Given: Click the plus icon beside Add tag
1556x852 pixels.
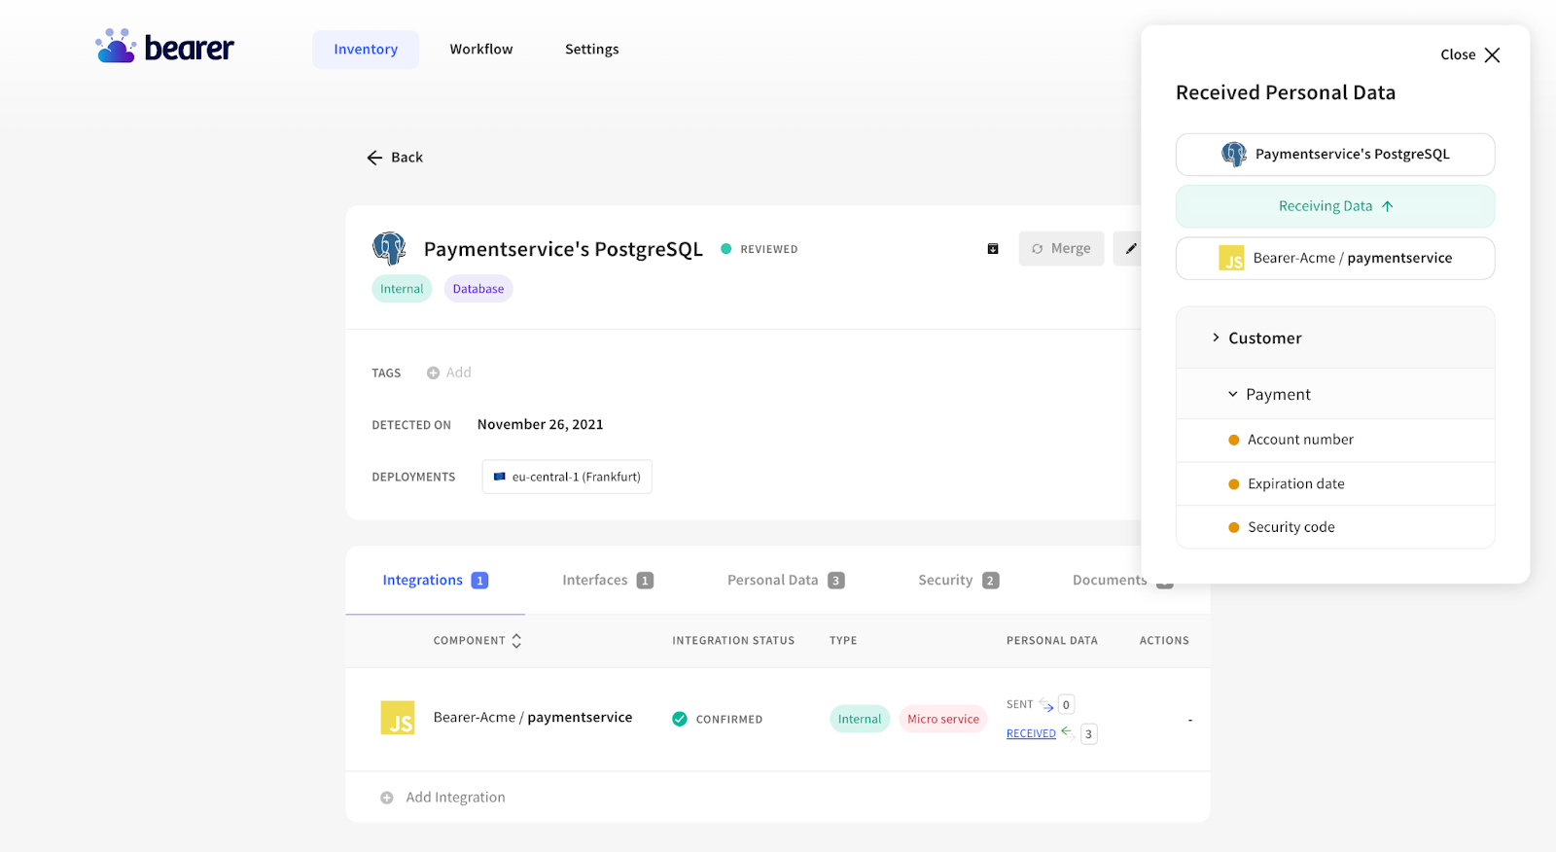Looking at the screenshot, I should [x=433, y=373].
